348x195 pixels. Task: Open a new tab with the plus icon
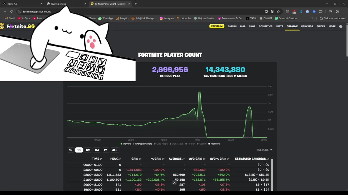(x=136, y=4)
